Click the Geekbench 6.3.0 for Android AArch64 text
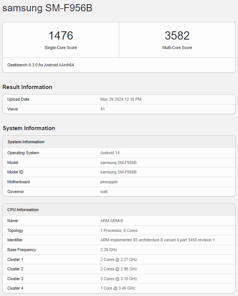 [41, 65]
